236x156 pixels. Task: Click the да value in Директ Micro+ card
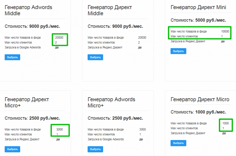(58, 139)
